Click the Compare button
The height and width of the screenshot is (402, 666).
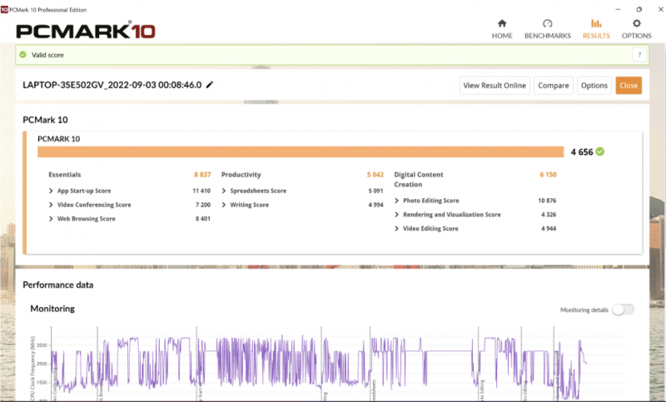pyautogui.click(x=553, y=86)
